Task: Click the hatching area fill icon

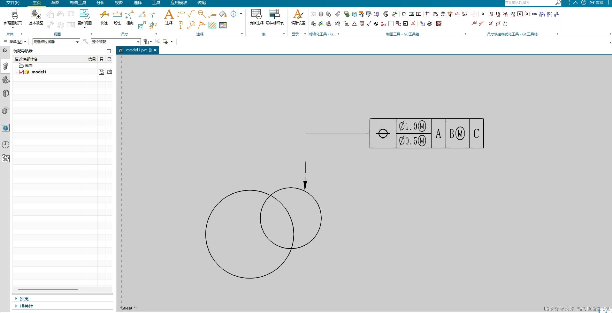Action: (212, 25)
